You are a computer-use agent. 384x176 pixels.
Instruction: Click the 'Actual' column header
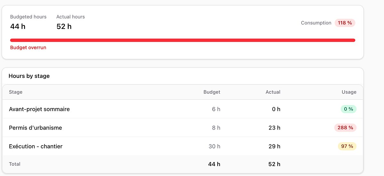[x=273, y=92]
